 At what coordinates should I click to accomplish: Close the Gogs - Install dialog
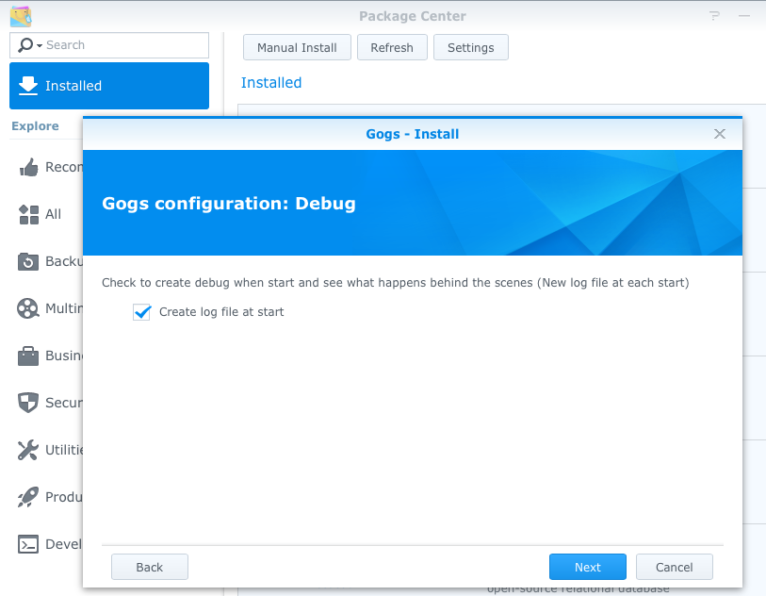tap(720, 134)
